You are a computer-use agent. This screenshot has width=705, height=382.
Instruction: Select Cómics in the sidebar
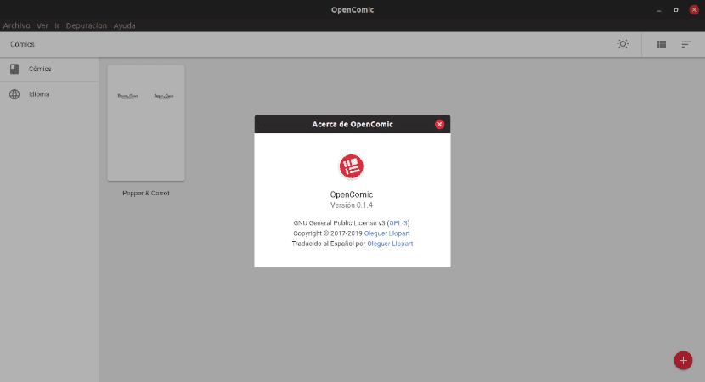point(49,70)
